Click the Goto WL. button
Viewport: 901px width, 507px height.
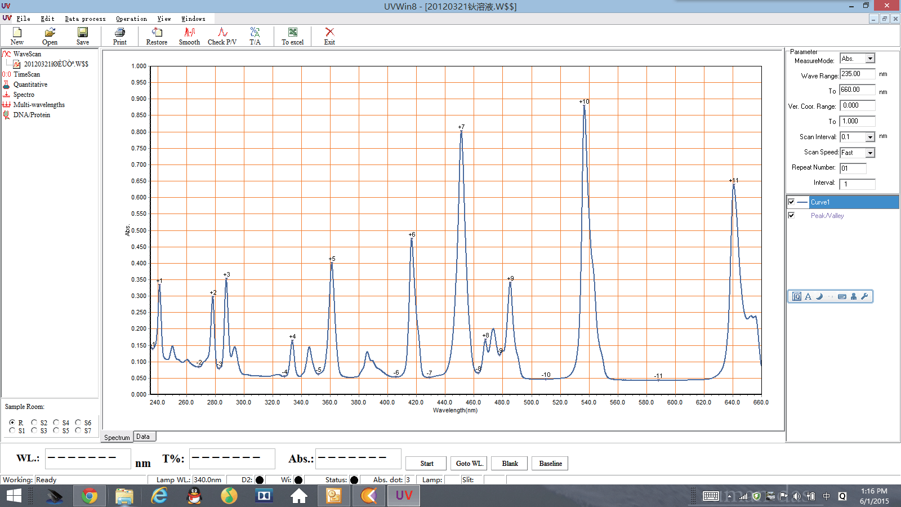(469, 464)
